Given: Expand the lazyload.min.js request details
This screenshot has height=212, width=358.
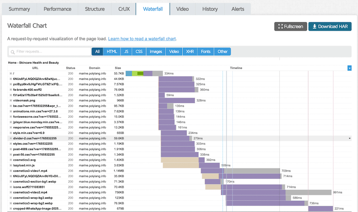Looking at the screenshot, I should 11,165.
